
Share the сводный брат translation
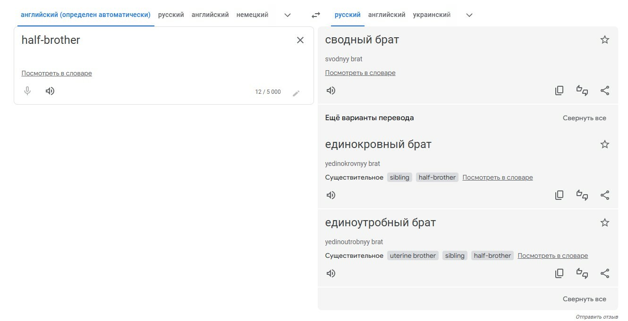pyautogui.click(x=605, y=91)
